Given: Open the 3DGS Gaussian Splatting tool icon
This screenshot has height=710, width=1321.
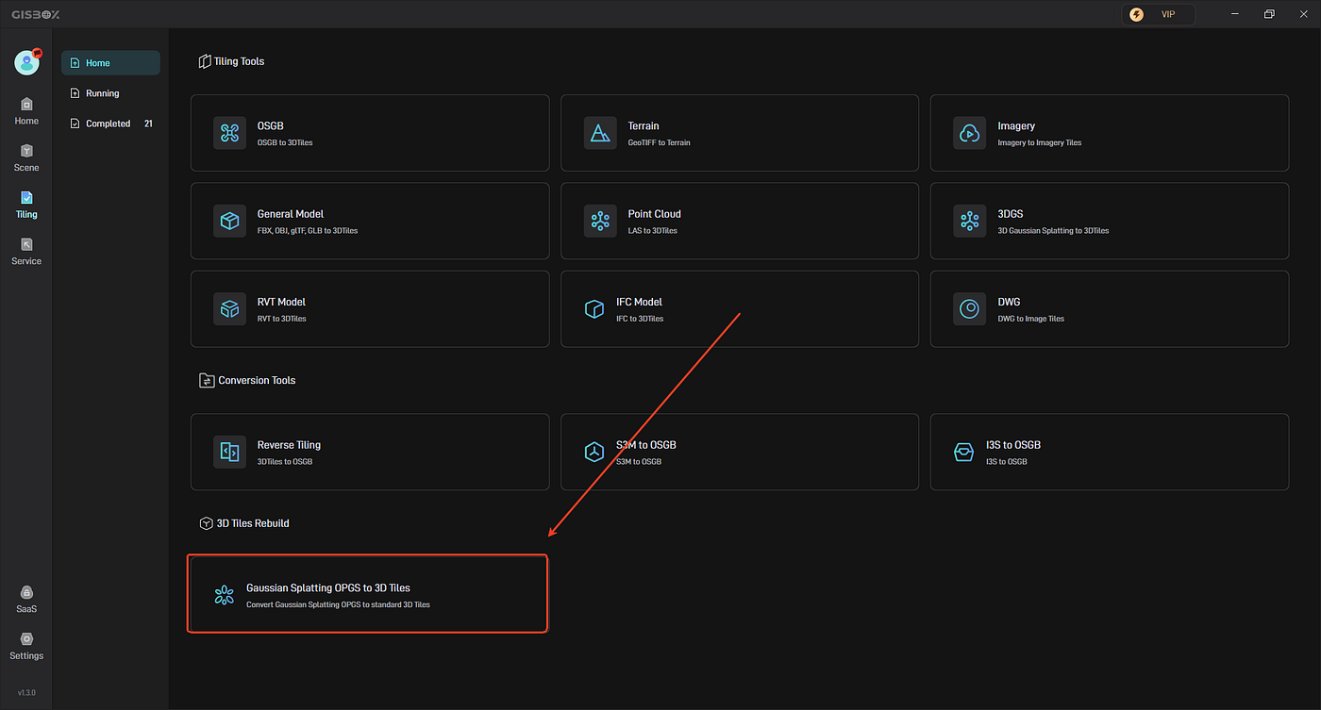Looking at the screenshot, I should pos(969,221).
